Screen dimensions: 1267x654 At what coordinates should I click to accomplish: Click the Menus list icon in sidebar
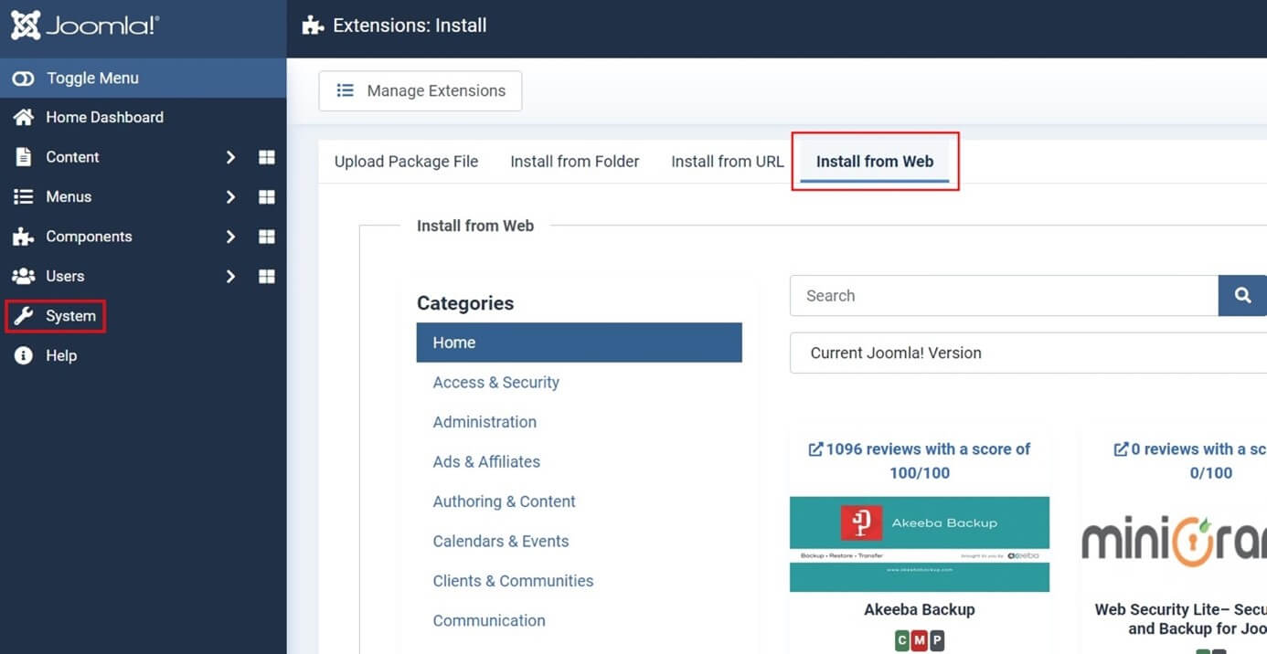[24, 196]
